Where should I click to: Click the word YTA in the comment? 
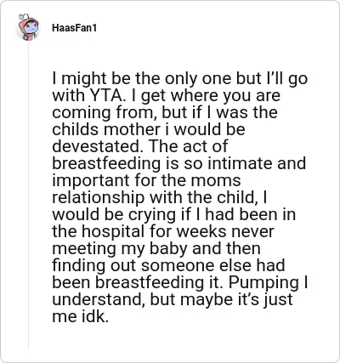[106, 95]
